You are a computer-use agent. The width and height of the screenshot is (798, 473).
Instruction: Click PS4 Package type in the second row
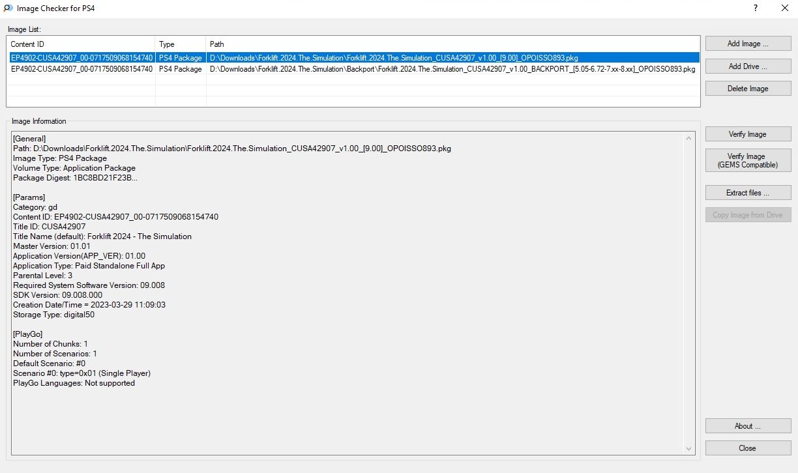pos(181,69)
